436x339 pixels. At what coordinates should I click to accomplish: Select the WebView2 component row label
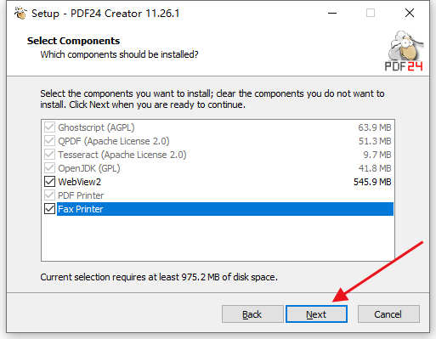79,182
